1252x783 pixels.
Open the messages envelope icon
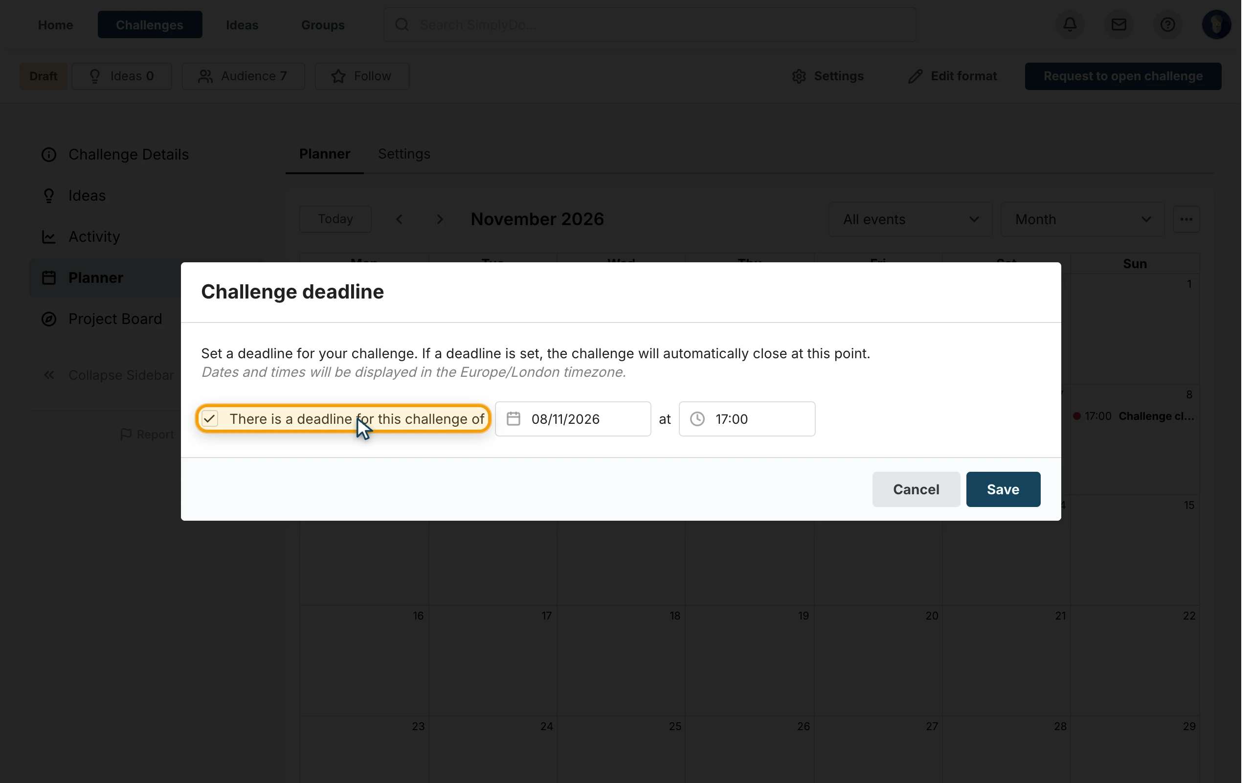pyautogui.click(x=1118, y=24)
